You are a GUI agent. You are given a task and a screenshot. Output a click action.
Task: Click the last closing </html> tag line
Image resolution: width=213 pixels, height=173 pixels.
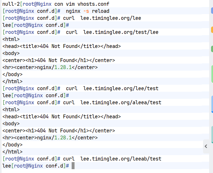coord(12,152)
